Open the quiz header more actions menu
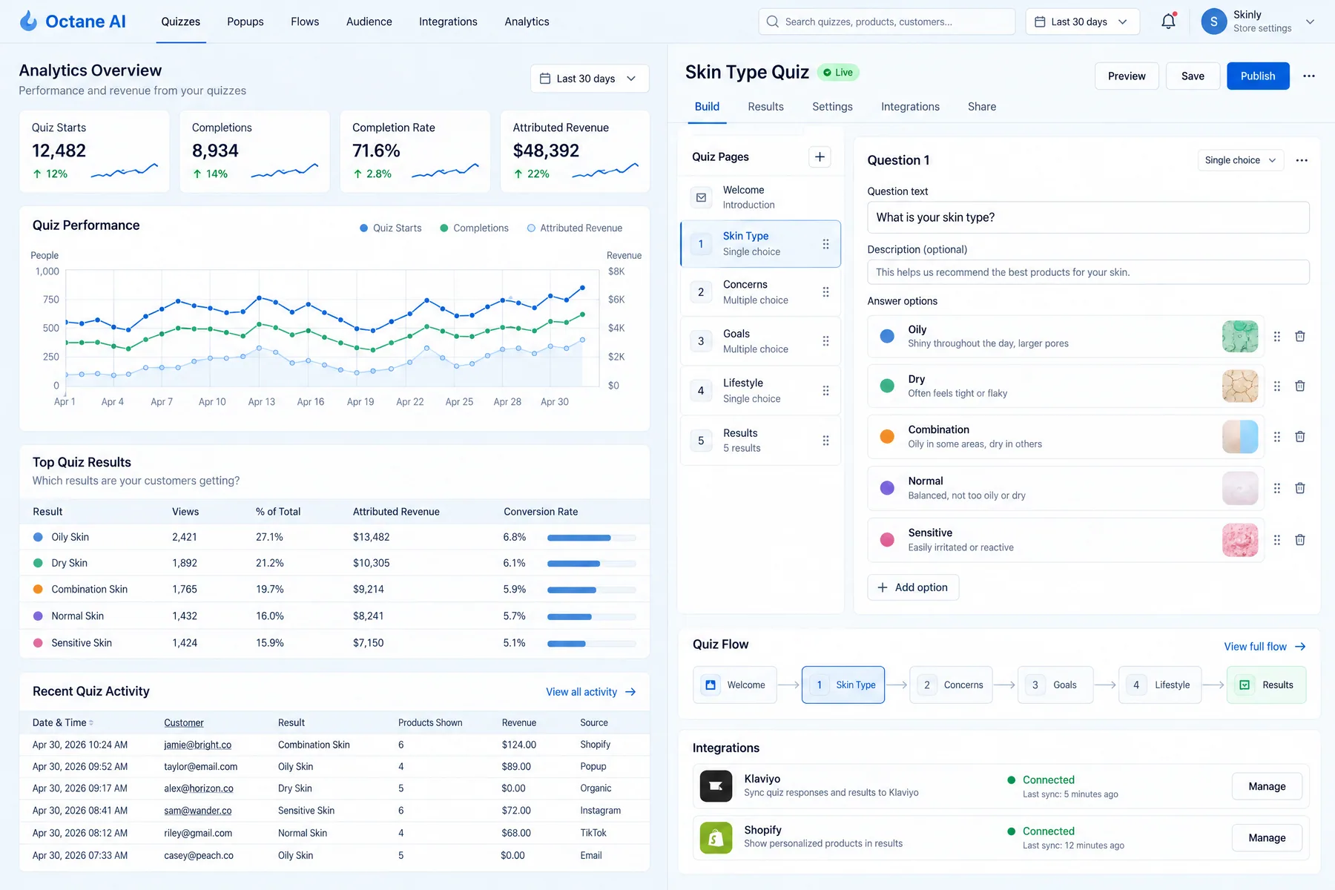 coord(1309,76)
